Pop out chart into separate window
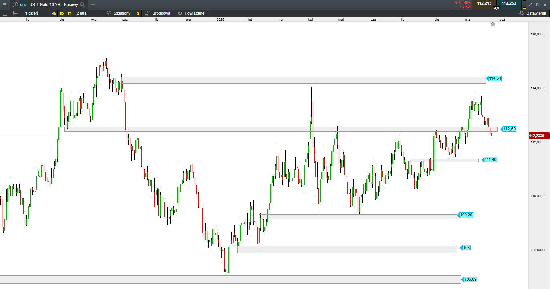550x289 pixels. pyautogui.click(x=538, y=5)
